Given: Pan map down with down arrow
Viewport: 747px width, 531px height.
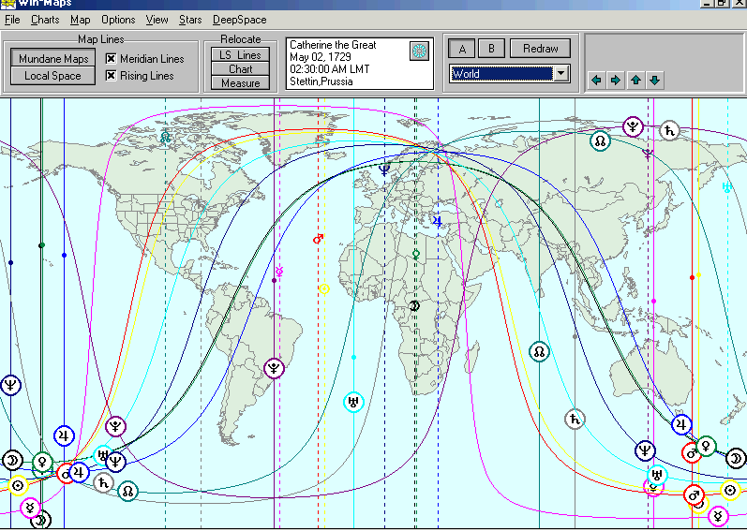Looking at the screenshot, I should click(x=655, y=80).
